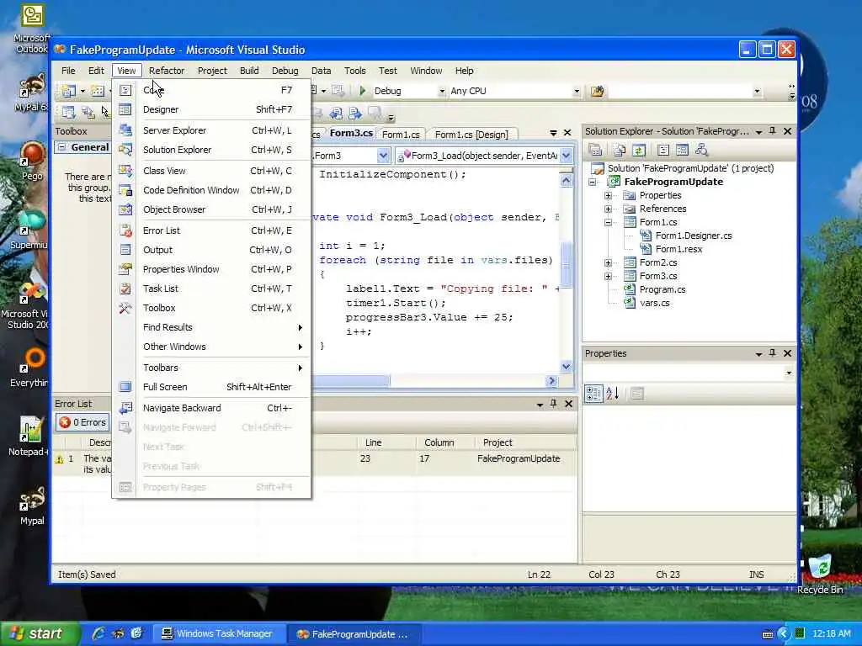
Task: Pin the Solution Explorer panel
Action: click(x=773, y=130)
